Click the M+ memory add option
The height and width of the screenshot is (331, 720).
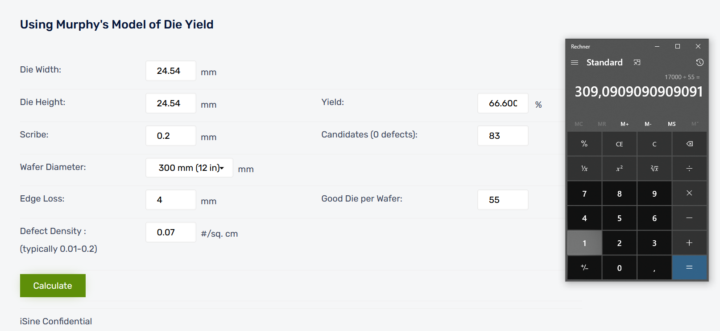[625, 124]
